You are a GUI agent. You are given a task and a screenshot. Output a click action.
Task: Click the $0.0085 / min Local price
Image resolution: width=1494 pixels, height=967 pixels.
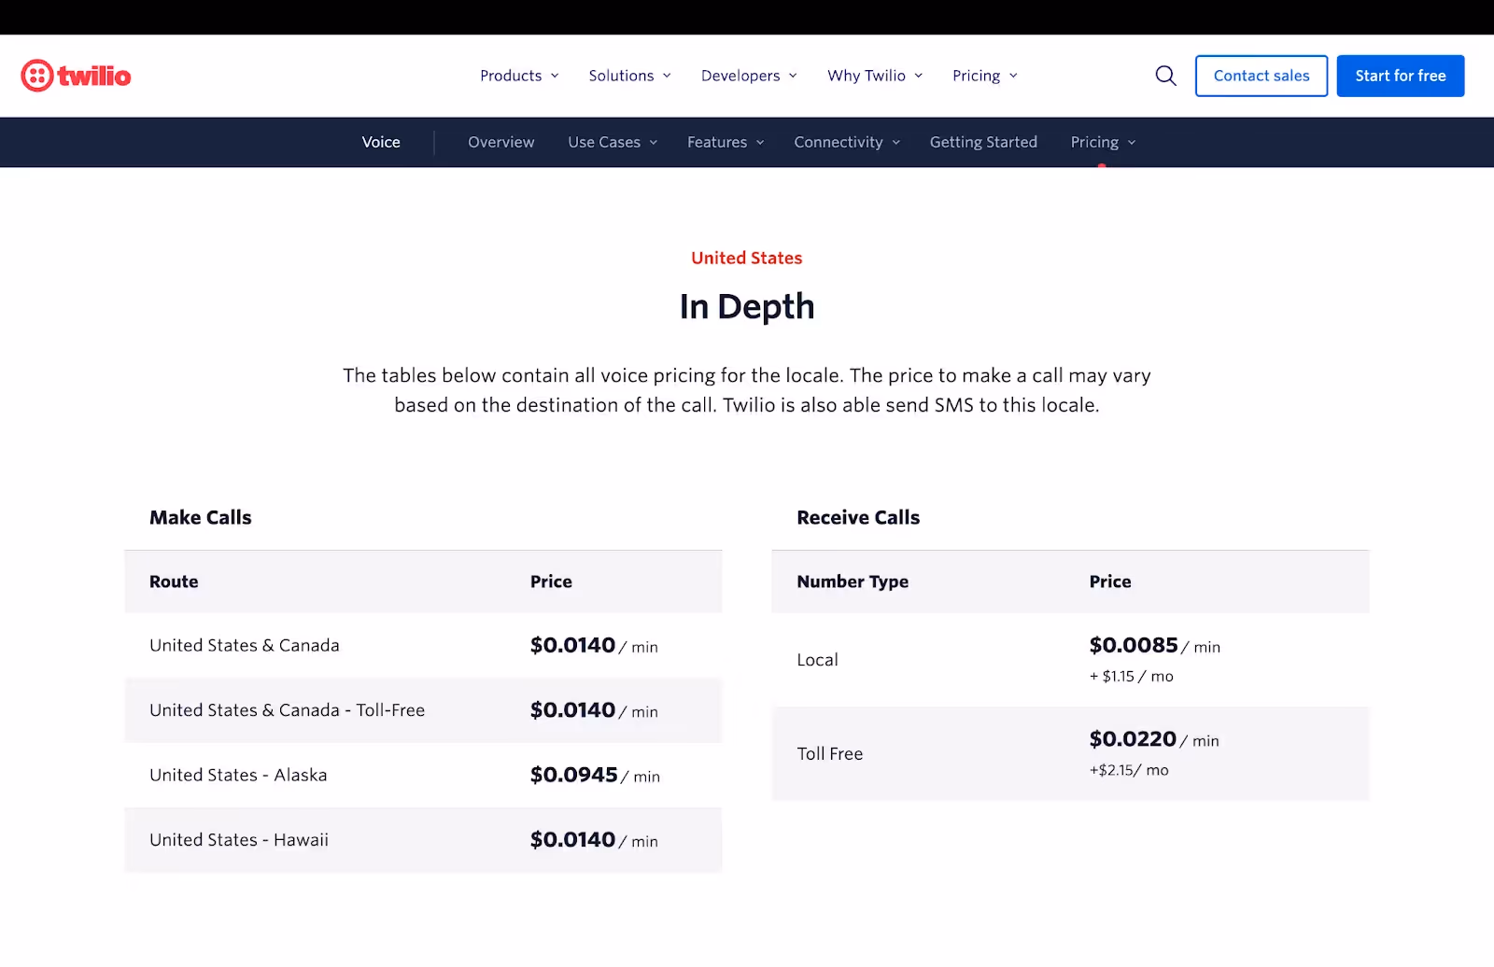point(1155,645)
